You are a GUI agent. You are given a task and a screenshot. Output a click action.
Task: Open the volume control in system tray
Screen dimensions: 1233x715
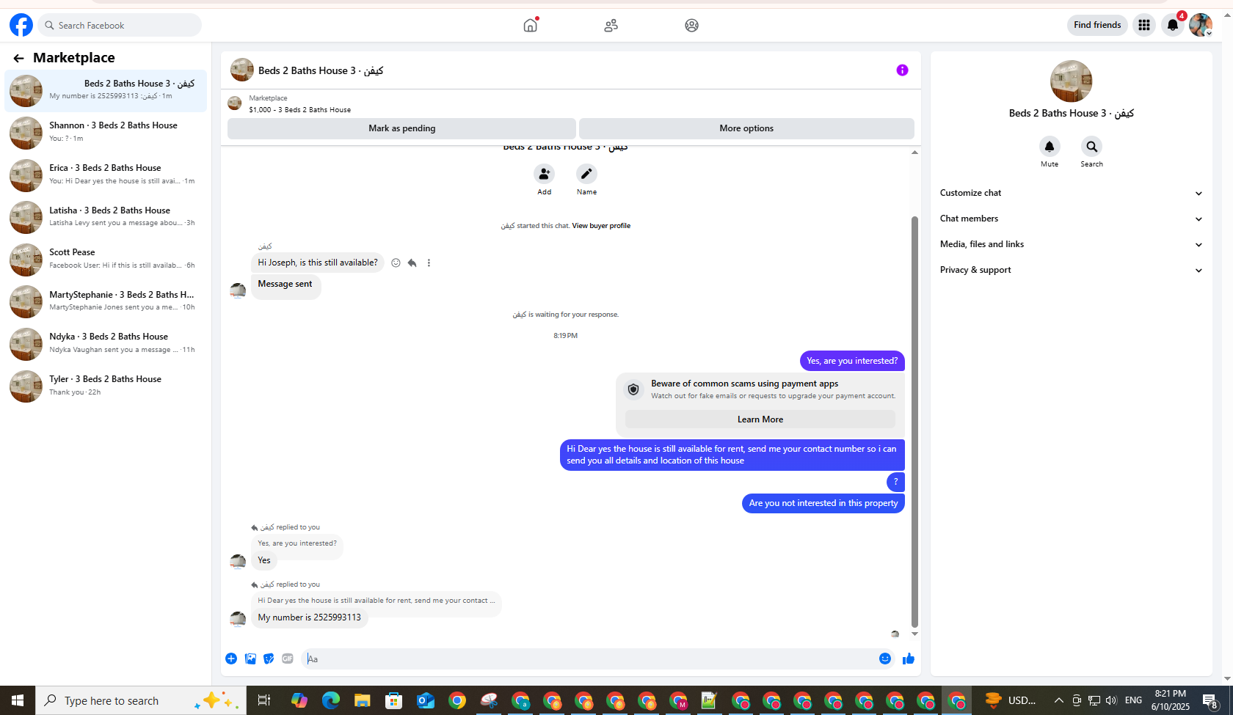click(x=1111, y=700)
